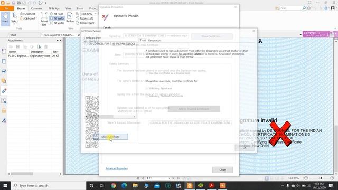Switch to Trust tab in Certificate Viewer

pos(143,40)
